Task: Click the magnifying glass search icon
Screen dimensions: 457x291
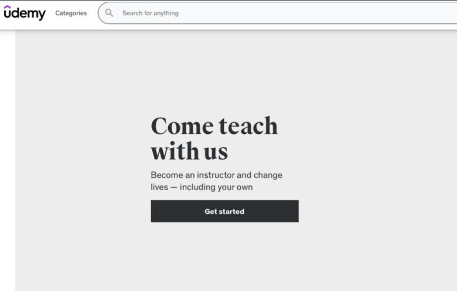Action: point(109,13)
